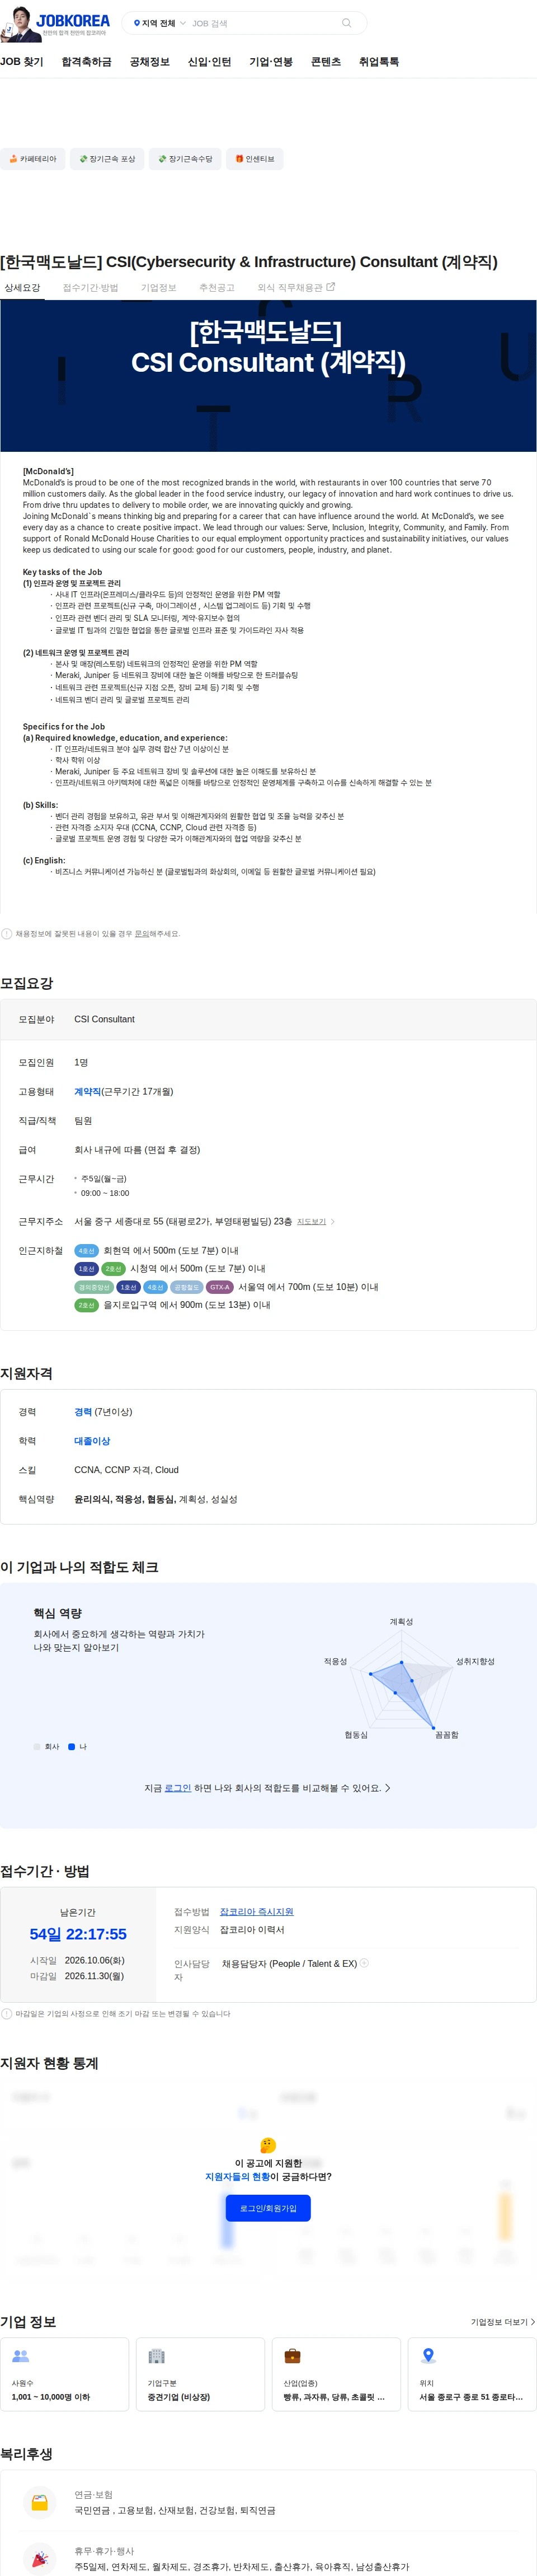The height and width of the screenshot is (2576, 537).
Task: Open the 기업·연봉 menu
Action: pyautogui.click(x=271, y=62)
